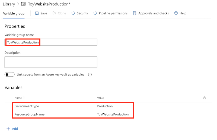Click the ToyWebsiteProduction value in ResourceGroupName row
217x140 pixels.
point(113,114)
